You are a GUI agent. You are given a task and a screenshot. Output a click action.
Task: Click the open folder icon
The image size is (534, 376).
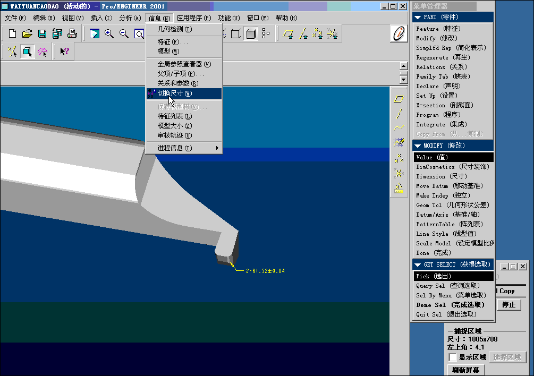click(x=27, y=33)
